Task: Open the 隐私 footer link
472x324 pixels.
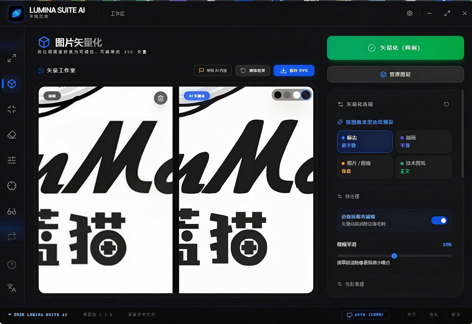Action: (434, 315)
